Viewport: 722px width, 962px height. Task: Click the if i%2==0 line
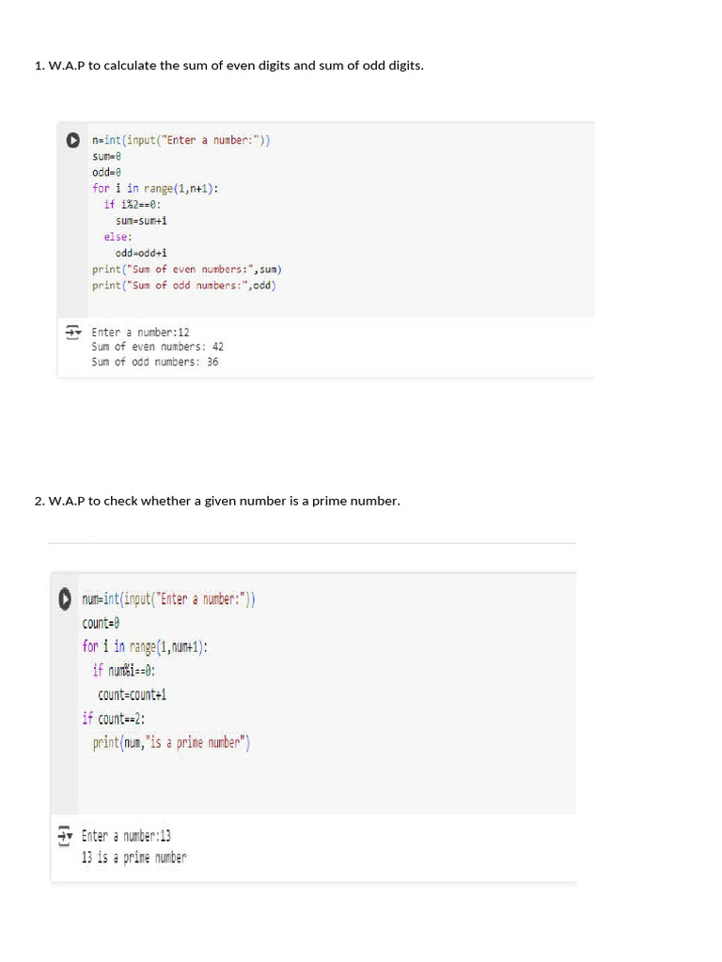tap(132, 204)
